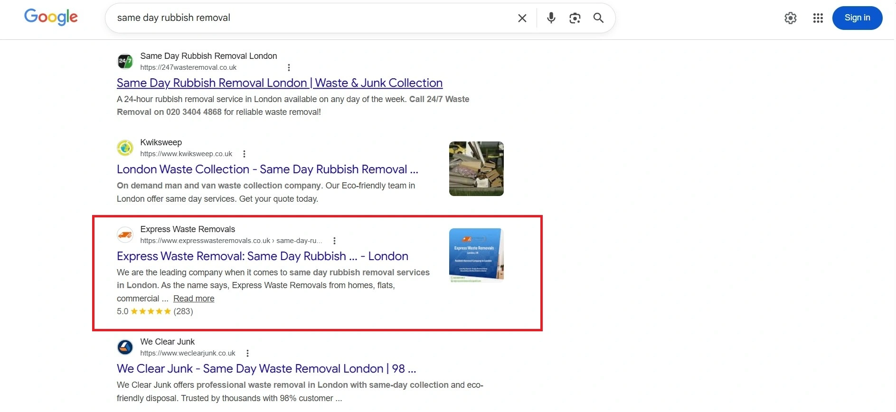The width and height of the screenshot is (896, 412).
Task: Click the Google logo
Action: coord(51,18)
